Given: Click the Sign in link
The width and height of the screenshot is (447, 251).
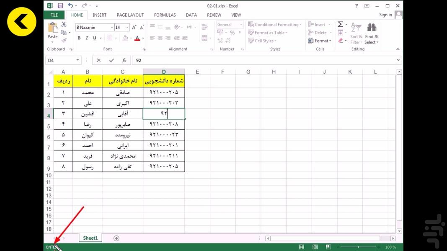Looking at the screenshot, I should [385, 15].
